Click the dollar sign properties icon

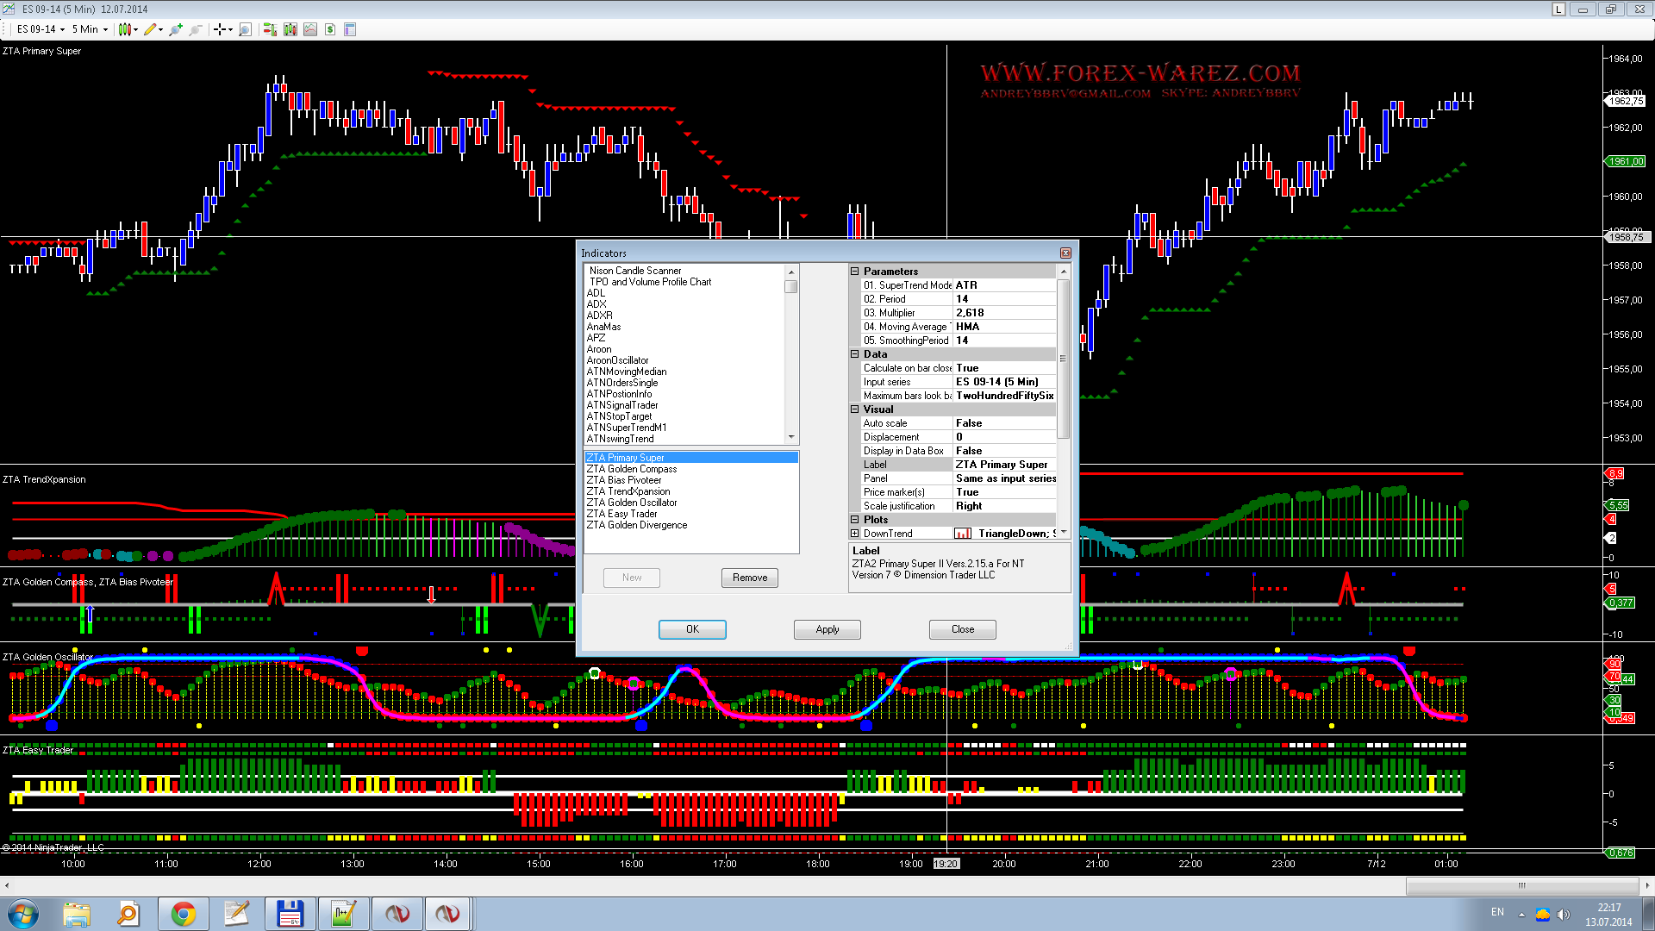330,29
